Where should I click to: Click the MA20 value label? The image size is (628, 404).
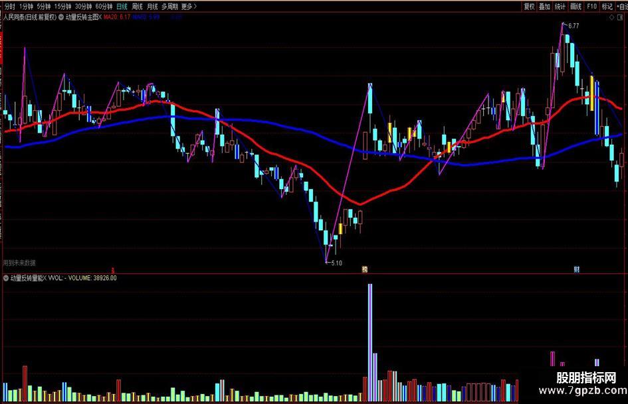[117, 17]
